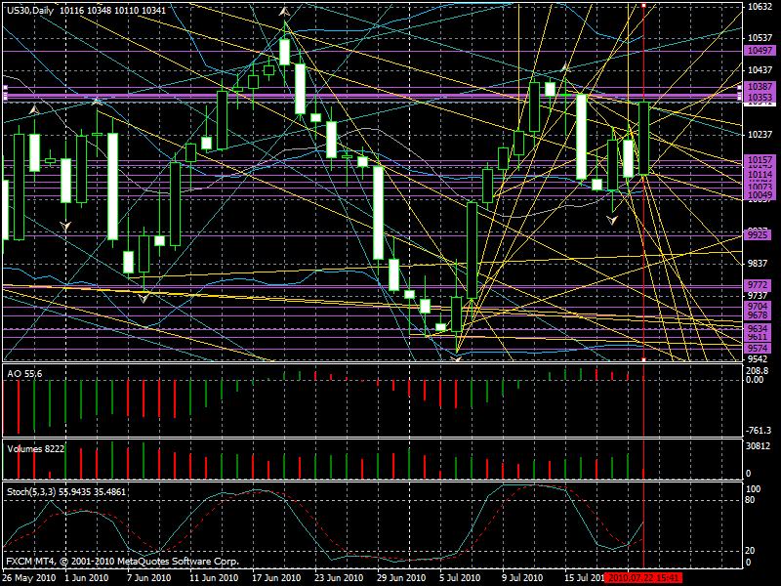Click the last red bar in the Volumes panel
The width and height of the screenshot is (781, 586).
pos(643,474)
